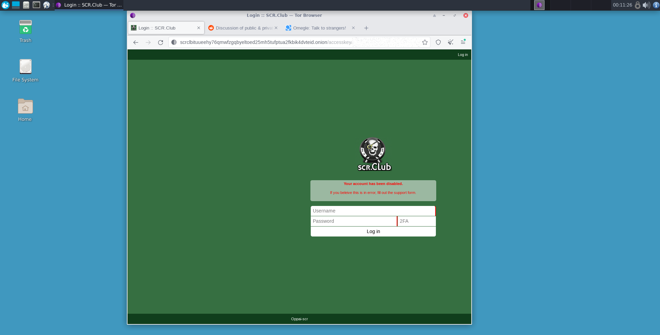Screen dimensions: 660x335
Task: Close the Login :: SCR.Club tab
Action: pos(199,28)
